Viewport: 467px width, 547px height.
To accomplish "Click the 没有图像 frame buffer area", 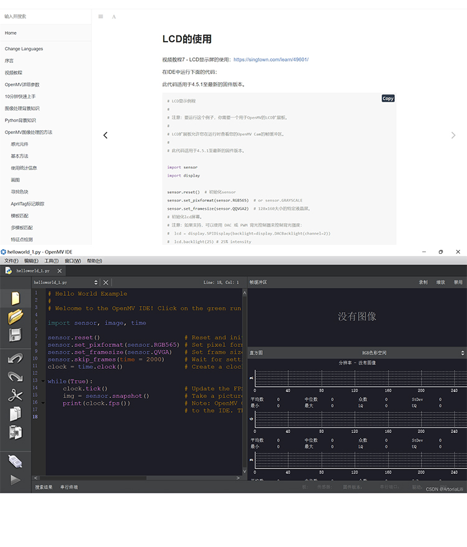I will point(357,316).
